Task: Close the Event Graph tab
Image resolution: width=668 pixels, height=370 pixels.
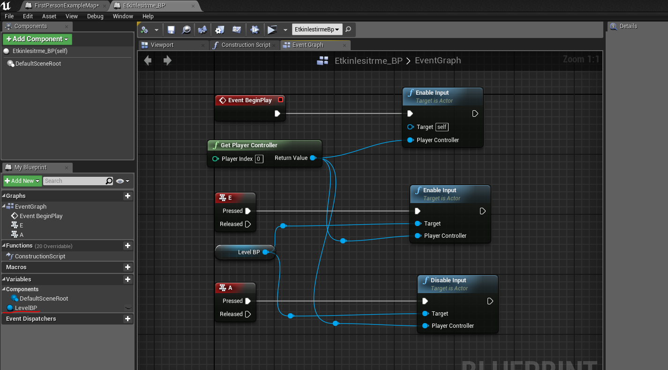Action: pyautogui.click(x=345, y=45)
